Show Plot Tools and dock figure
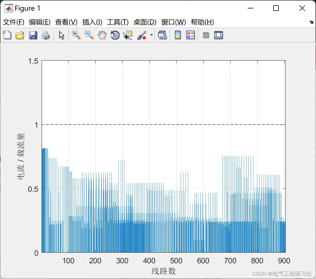 218,35
